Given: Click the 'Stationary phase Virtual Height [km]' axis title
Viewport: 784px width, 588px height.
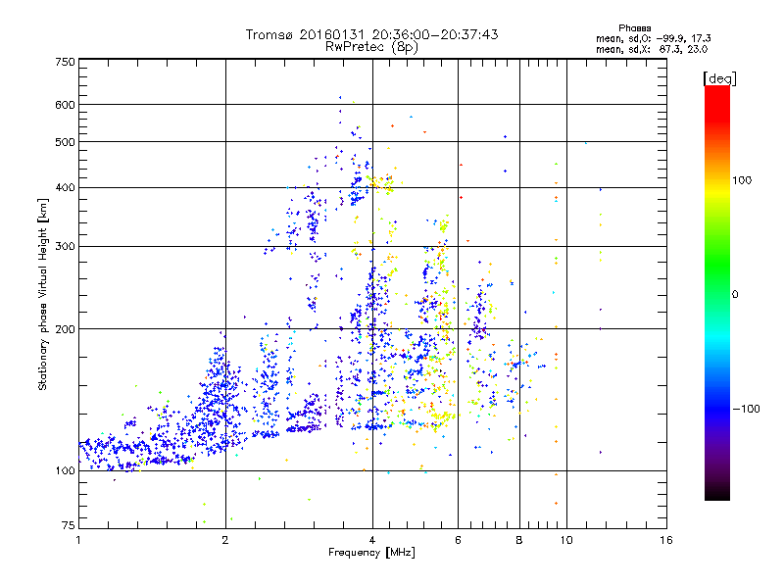Looking at the screenshot, I should tap(43, 294).
